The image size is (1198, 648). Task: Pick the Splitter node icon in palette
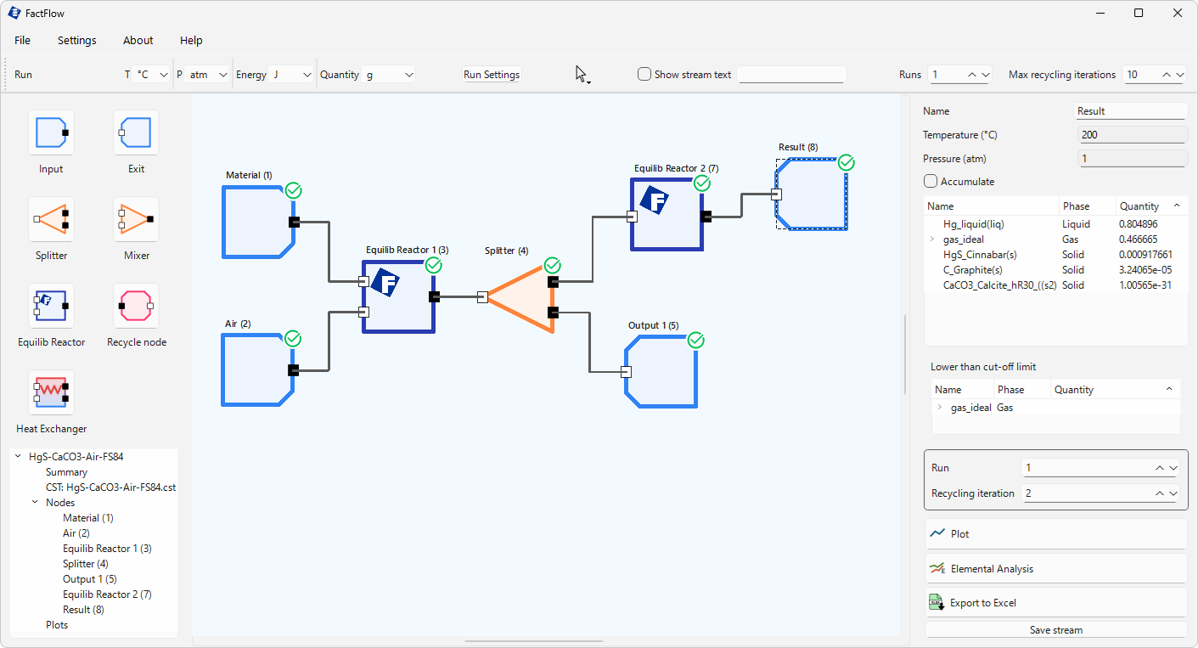[51, 220]
